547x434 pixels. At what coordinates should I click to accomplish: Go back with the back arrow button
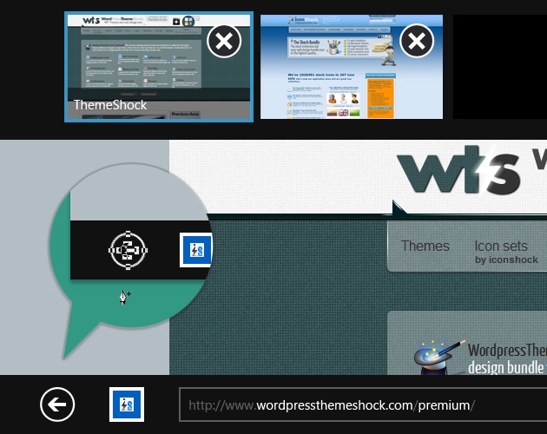pos(57,404)
